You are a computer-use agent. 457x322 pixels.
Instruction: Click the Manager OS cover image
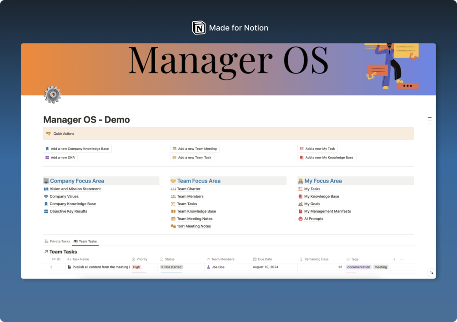coord(228,69)
